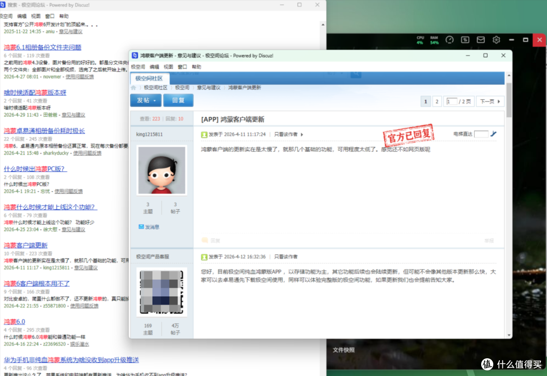
Task: Open the search type dropdown in blue bar
Action: (335, 73)
